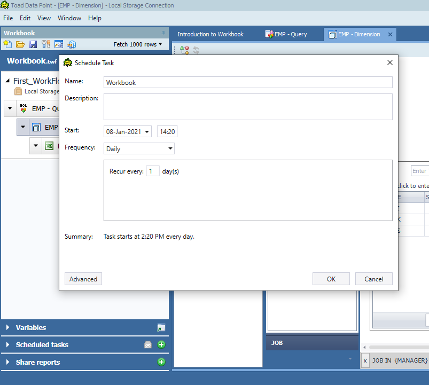The width and height of the screenshot is (429, 385).
Task: Click the horizontal scrollbar left arrow
Action: coord(364,347)
